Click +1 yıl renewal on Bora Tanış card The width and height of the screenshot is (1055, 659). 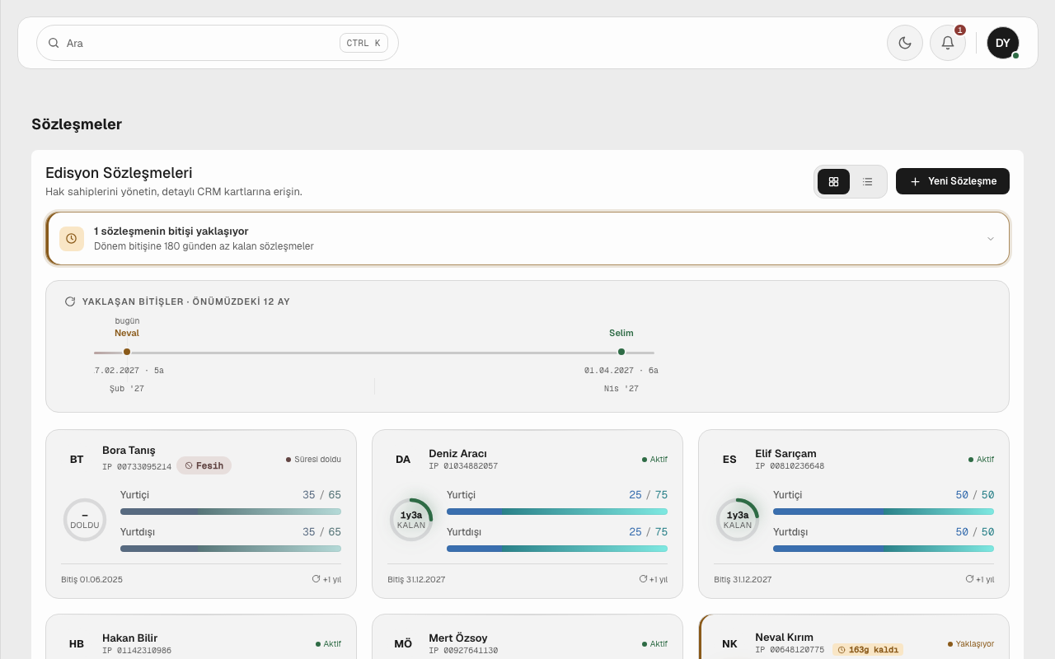pyautogui.click(x=326, y=579)
